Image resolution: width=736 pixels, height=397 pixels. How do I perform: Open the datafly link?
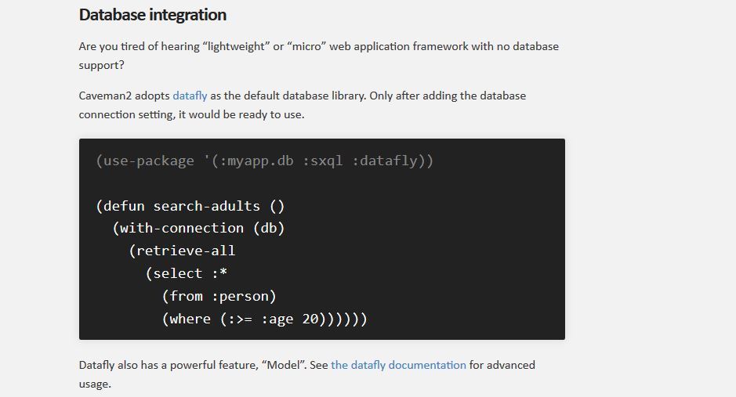[x=190, y=96]
